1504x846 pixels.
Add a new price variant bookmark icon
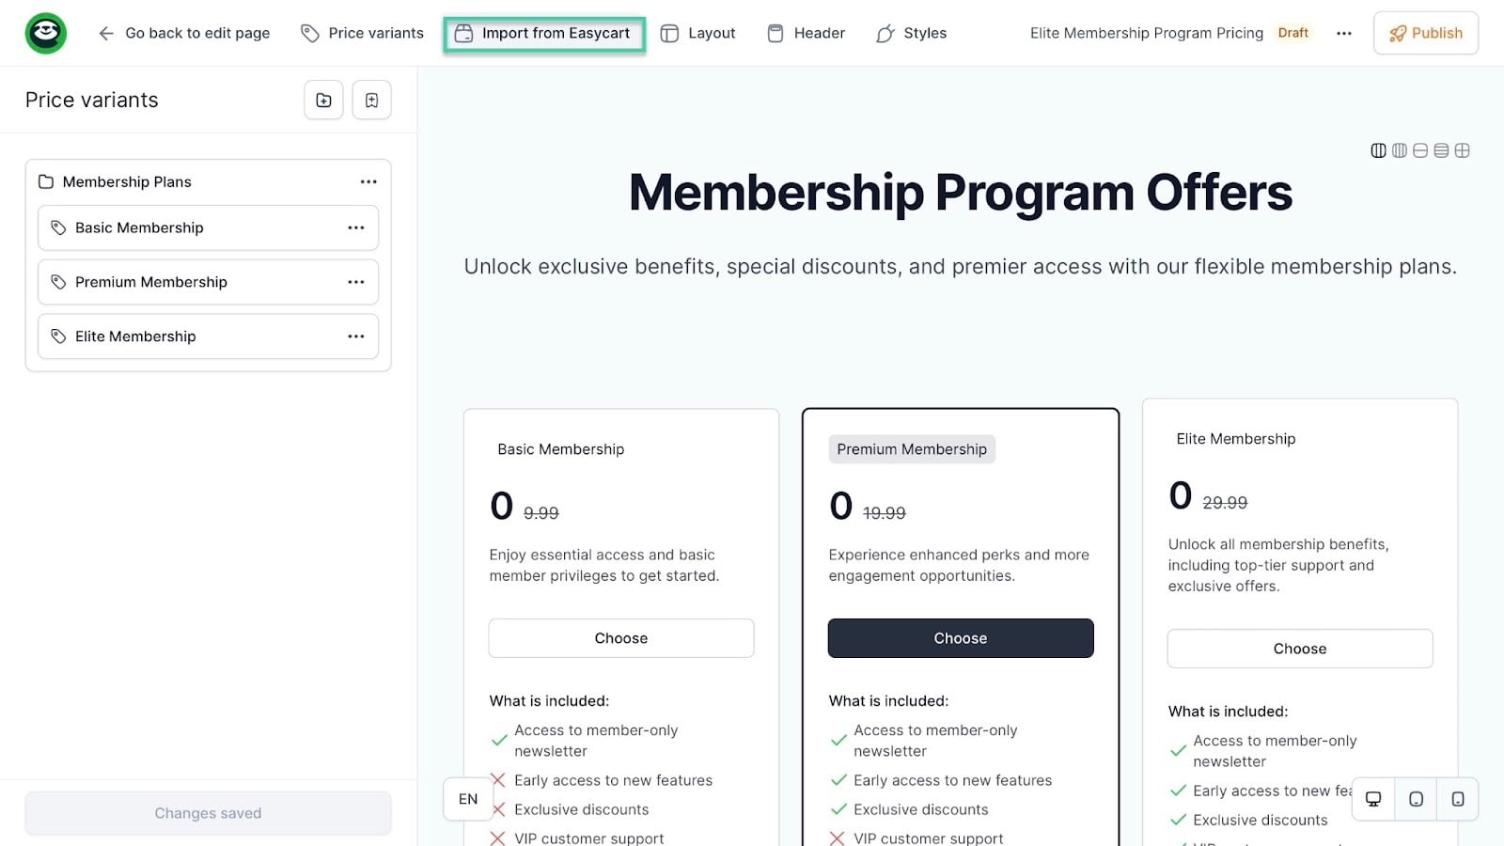tap(371, 100)
